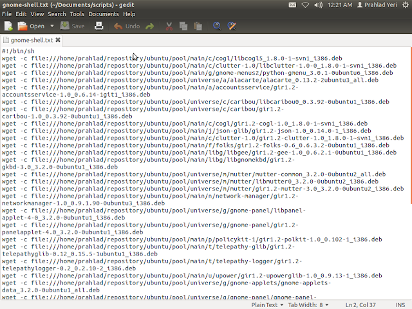Click the #!/bin/sh line
Screen dimensions: 412x309
pyautogui.click(x=18, y=51)
